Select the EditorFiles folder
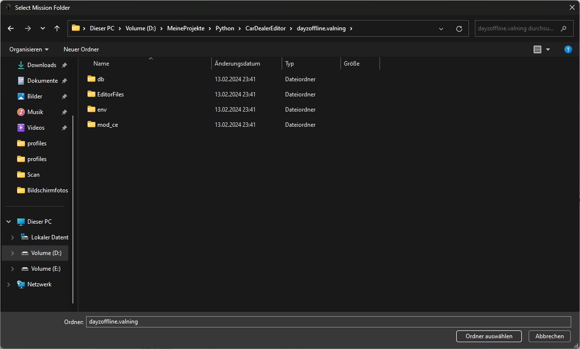Image resolution: width=580 pixels, height=349 pixels. pyautogui.click(x=110, y=94)
